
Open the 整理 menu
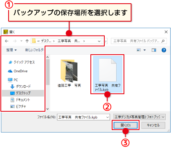(x=11, y=50)
